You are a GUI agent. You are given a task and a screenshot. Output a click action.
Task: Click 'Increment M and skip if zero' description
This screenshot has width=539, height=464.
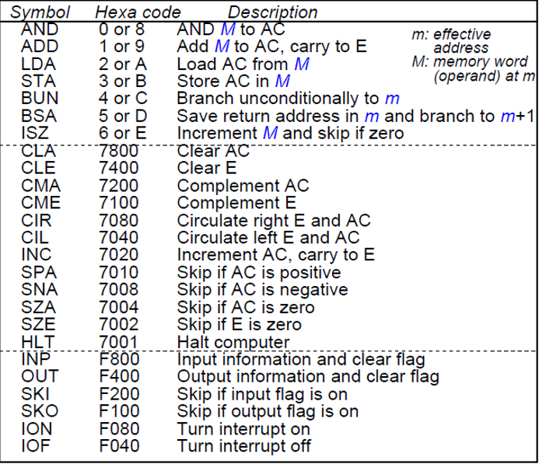coord(290,134)
